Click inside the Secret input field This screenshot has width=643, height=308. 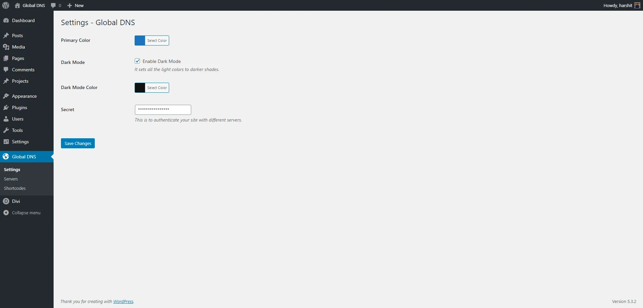tap(162, 109)
